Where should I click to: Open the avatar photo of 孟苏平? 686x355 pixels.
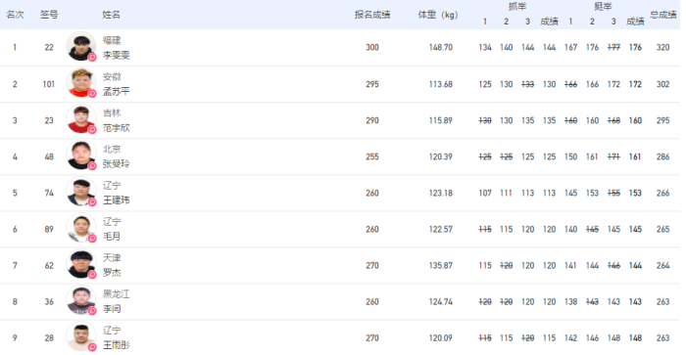point(81,82)
